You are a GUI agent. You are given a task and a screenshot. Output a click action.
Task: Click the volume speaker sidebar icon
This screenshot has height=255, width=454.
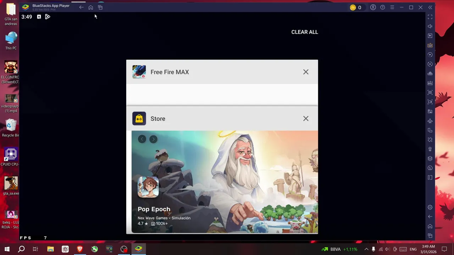[430, 26]
